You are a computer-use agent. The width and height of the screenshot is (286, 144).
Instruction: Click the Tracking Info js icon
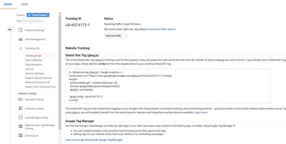(20, 48)
